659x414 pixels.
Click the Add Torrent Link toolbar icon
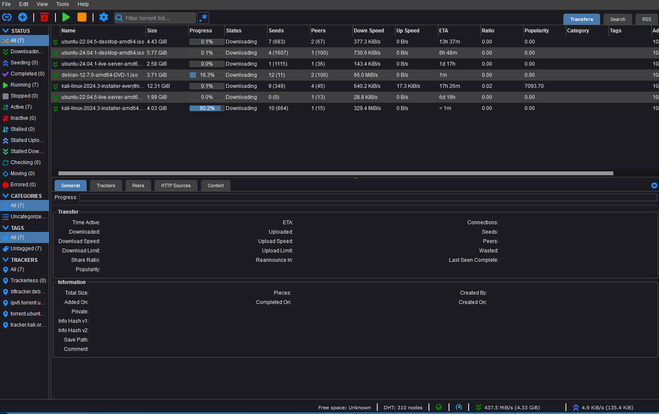[x=7, y=17]
